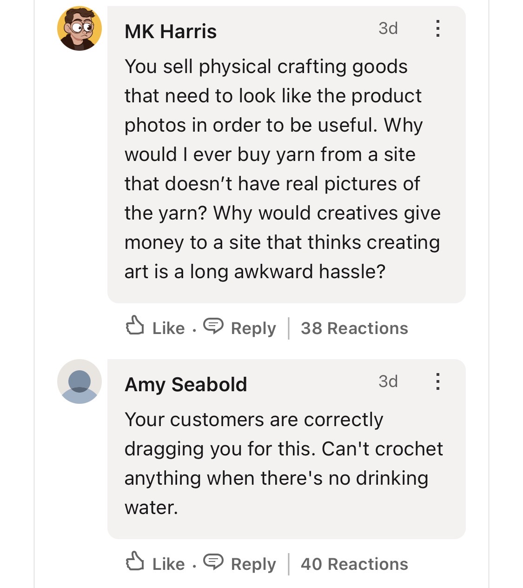
Task: Tap the speech bubble icon under Amy Seabold's comment
Action: [x=213, y=561]
